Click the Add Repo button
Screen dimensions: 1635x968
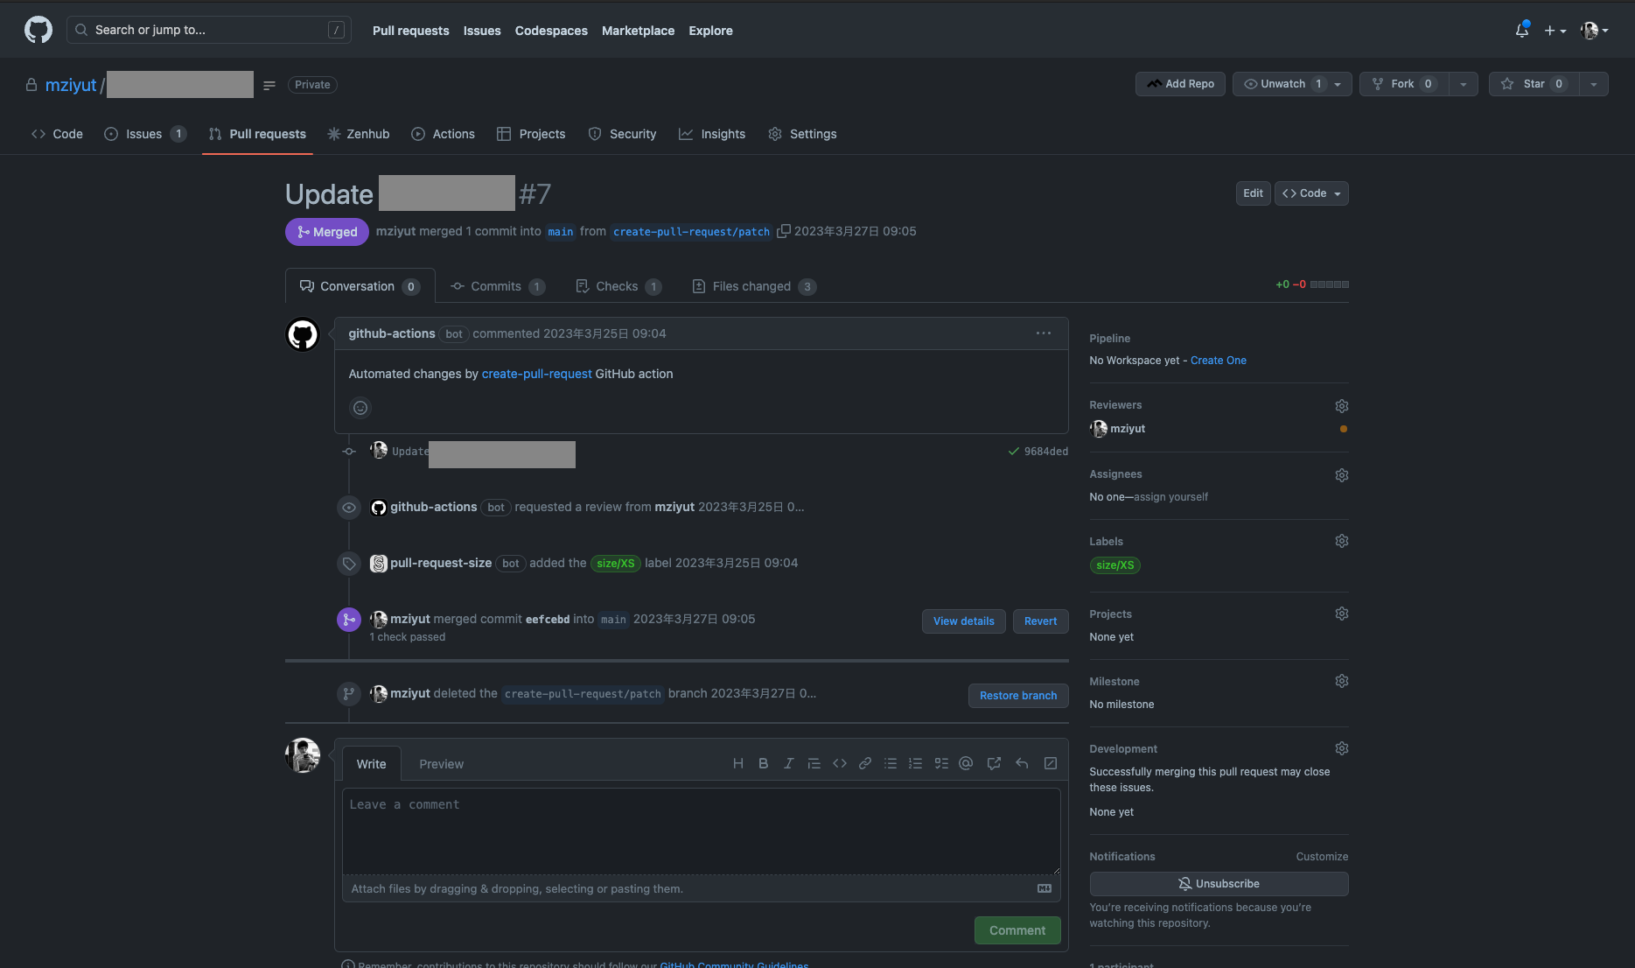point(1180,84)
